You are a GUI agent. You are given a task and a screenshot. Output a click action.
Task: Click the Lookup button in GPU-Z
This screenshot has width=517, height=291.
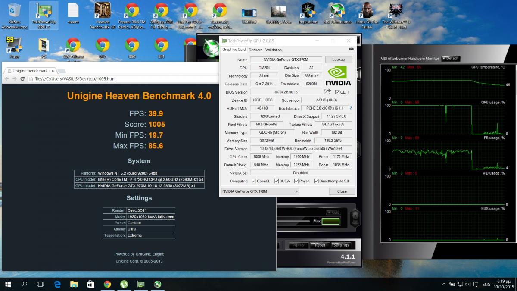tap(338, 59)
